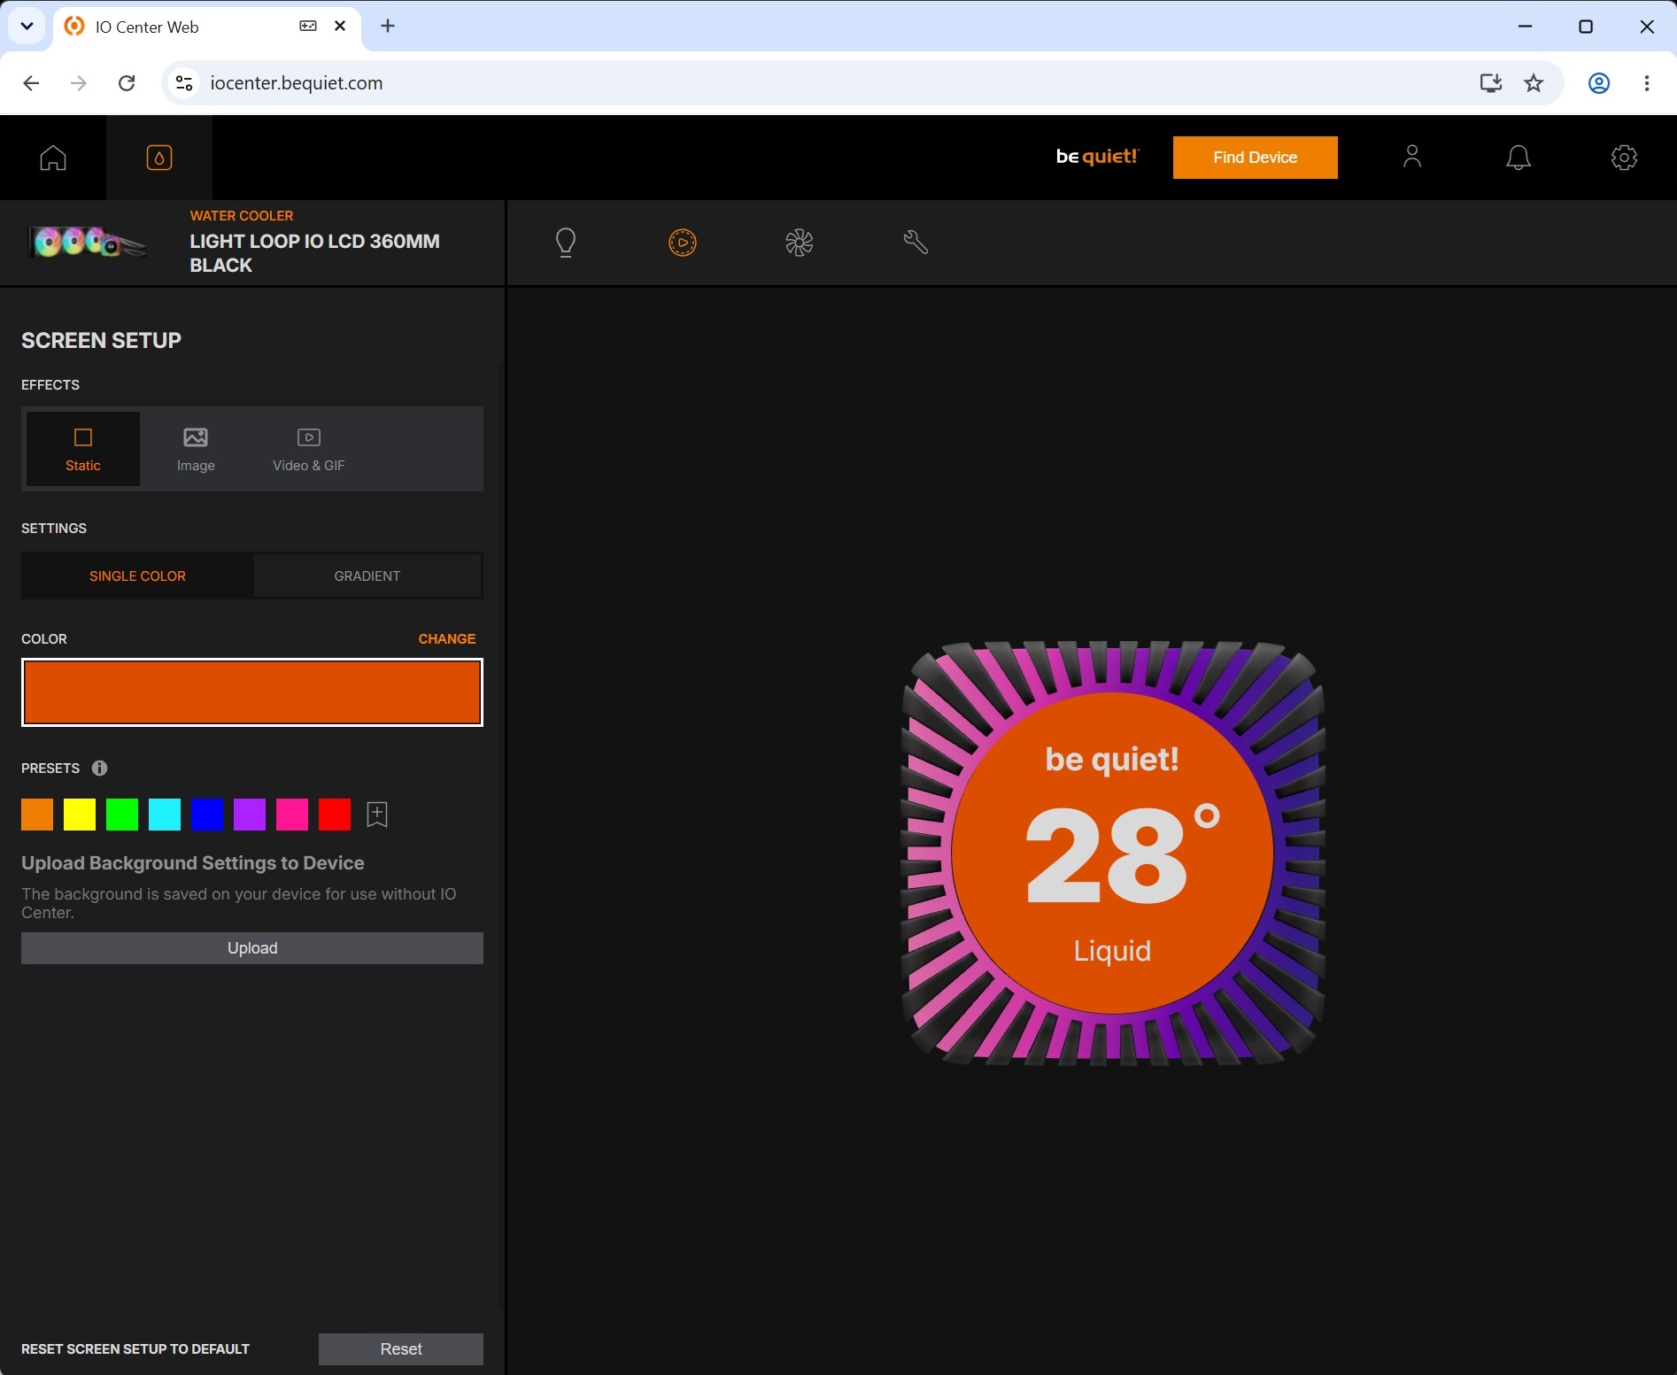
Task: Choose the orange preset swatch
Action: coord(37,815)
